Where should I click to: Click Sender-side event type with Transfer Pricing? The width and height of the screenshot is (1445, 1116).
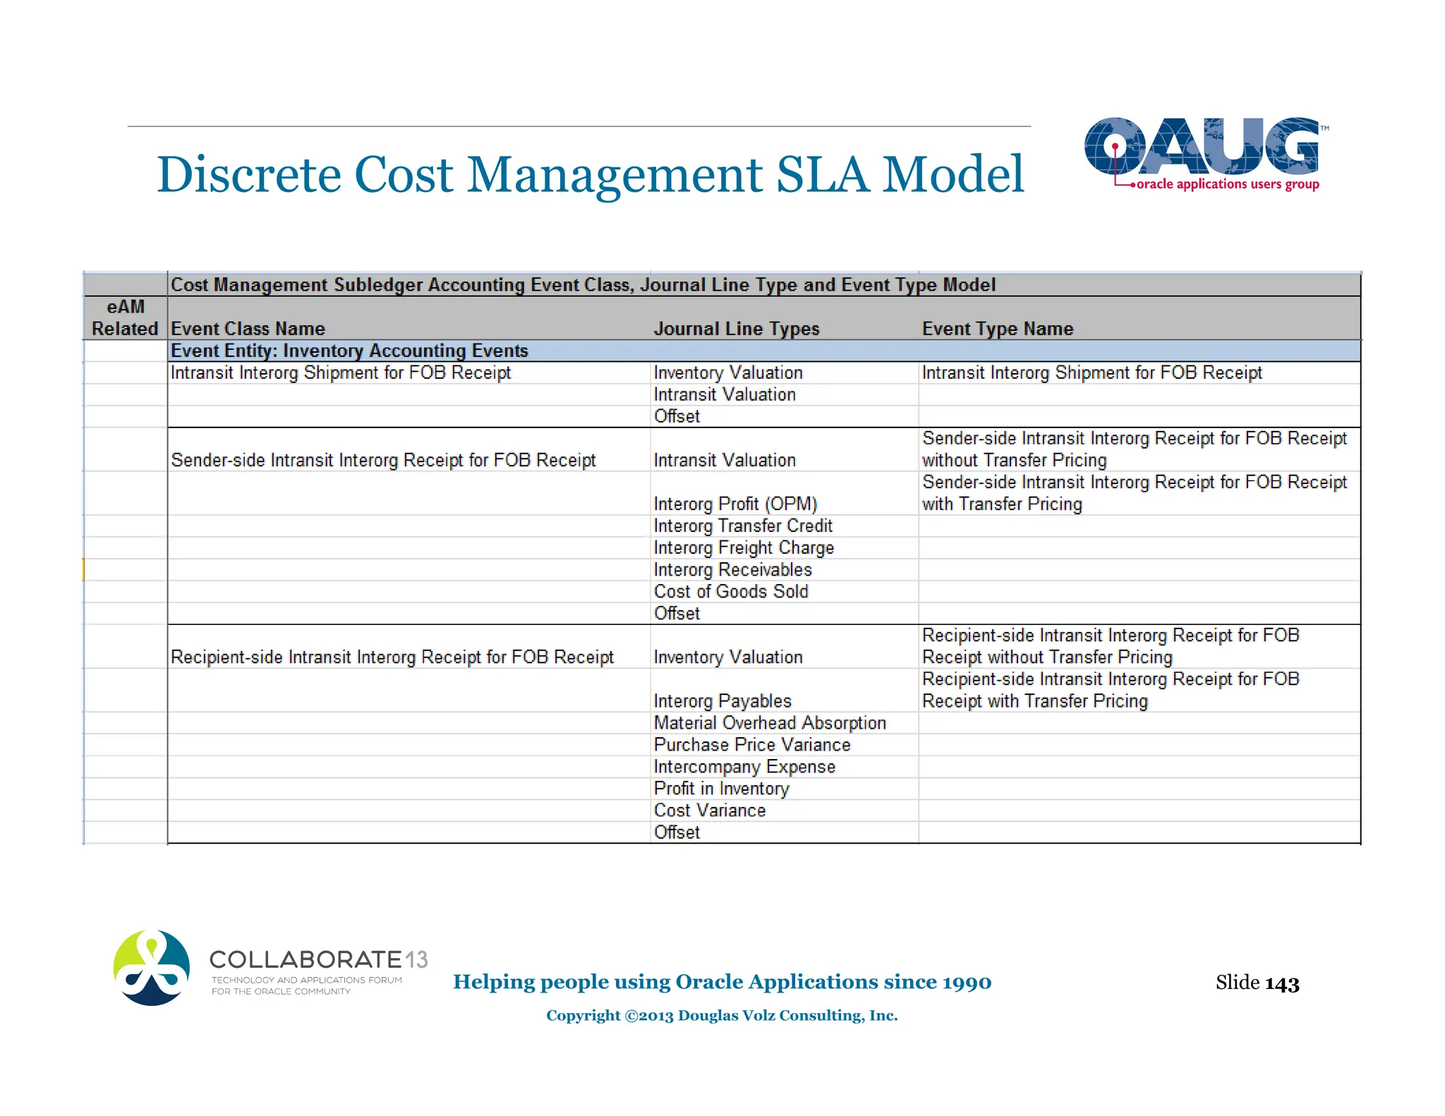point(1135,493)
